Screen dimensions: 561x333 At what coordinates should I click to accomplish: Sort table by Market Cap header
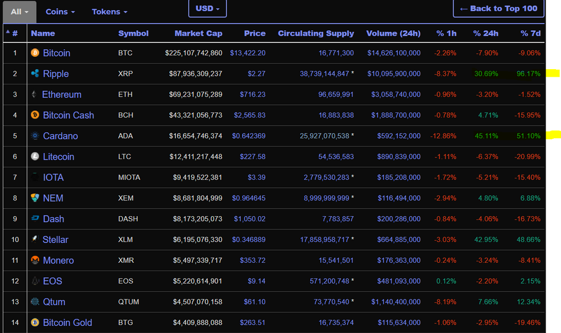(198, 33)
